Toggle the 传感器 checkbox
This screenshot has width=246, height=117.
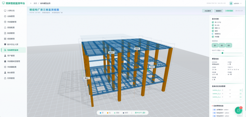[213, 37]
